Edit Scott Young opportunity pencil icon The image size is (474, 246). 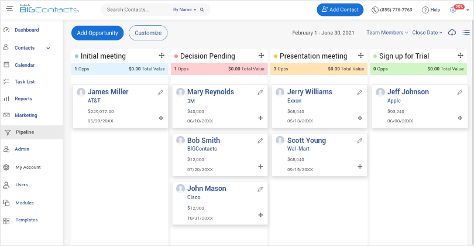click(360, 141)
